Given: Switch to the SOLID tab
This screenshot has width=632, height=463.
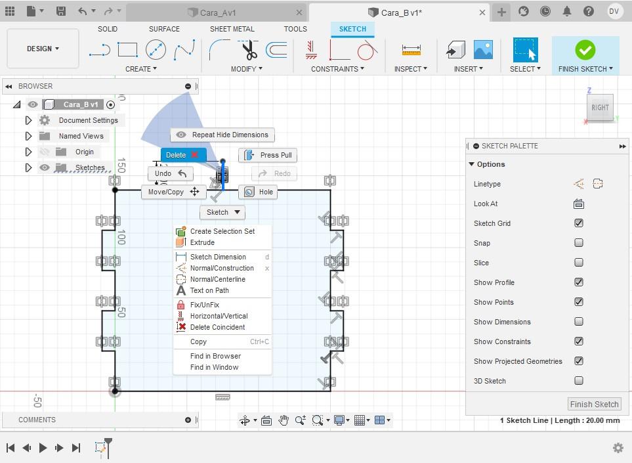Looking at the screenshot, I should pyautogui.click(x=108, y=29).
